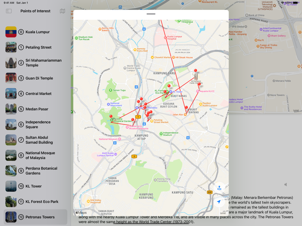
Task: Open the KL Tower thumbnail image
Action: pos(11,186)
